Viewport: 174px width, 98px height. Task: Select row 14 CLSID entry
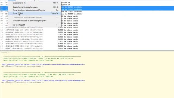(87, 32)
